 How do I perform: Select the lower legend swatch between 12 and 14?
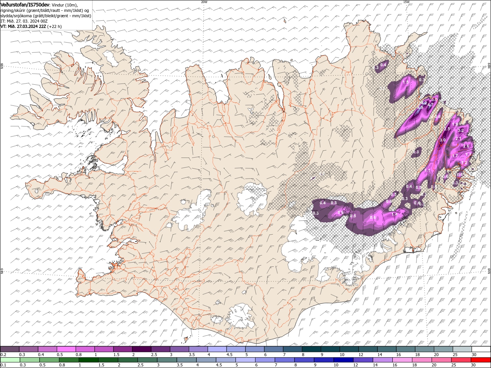pyautogui.click(x=362, y=360)
